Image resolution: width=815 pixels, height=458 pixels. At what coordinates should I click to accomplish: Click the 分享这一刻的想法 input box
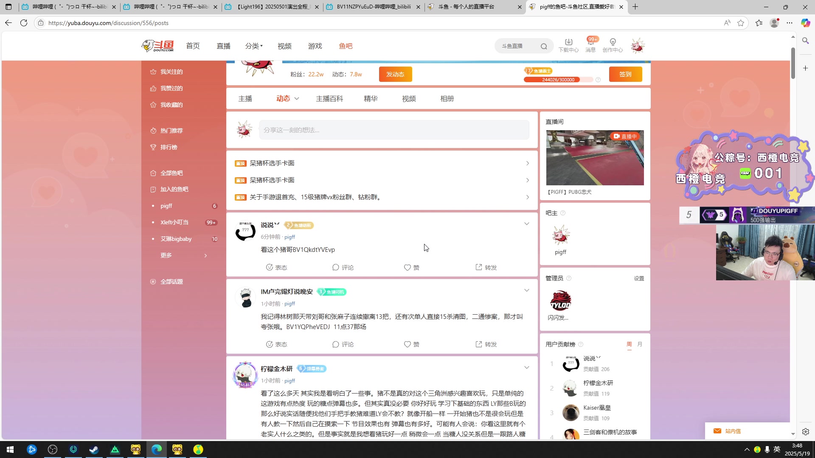394,130
